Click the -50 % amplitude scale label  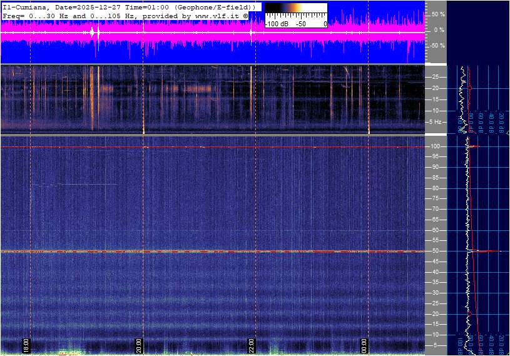(x=437, y=46)
